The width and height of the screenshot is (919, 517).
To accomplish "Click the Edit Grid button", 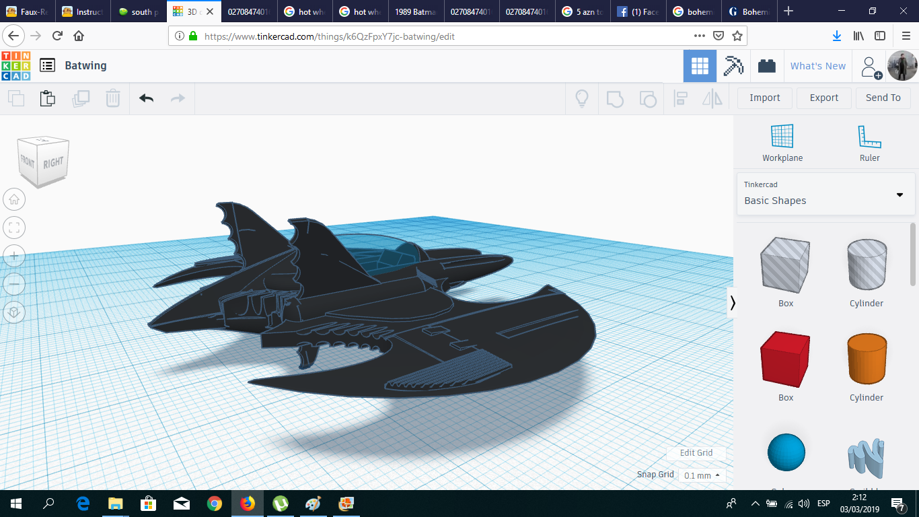I will coord(696,453).
